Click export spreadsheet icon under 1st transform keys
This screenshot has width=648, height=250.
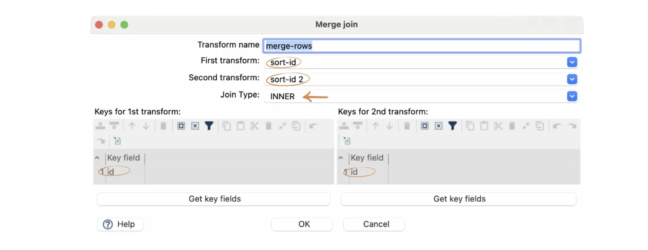[x=117, y=140]
